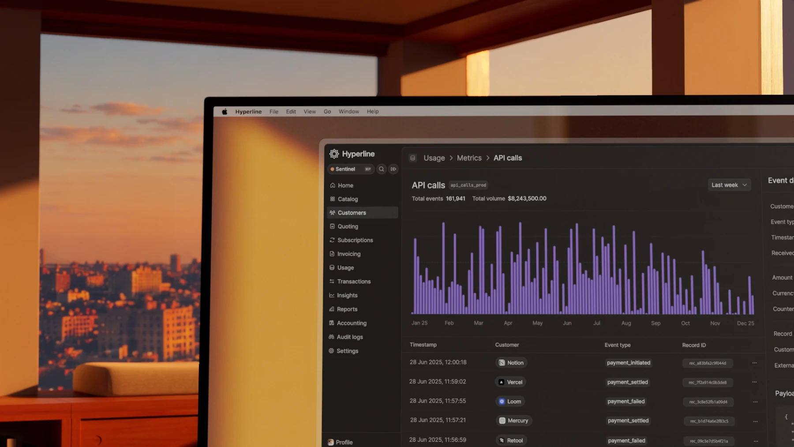Click record ID rec_7f2a914c0b3de8
Screen dimensions: 794x447
click(708, 383)
